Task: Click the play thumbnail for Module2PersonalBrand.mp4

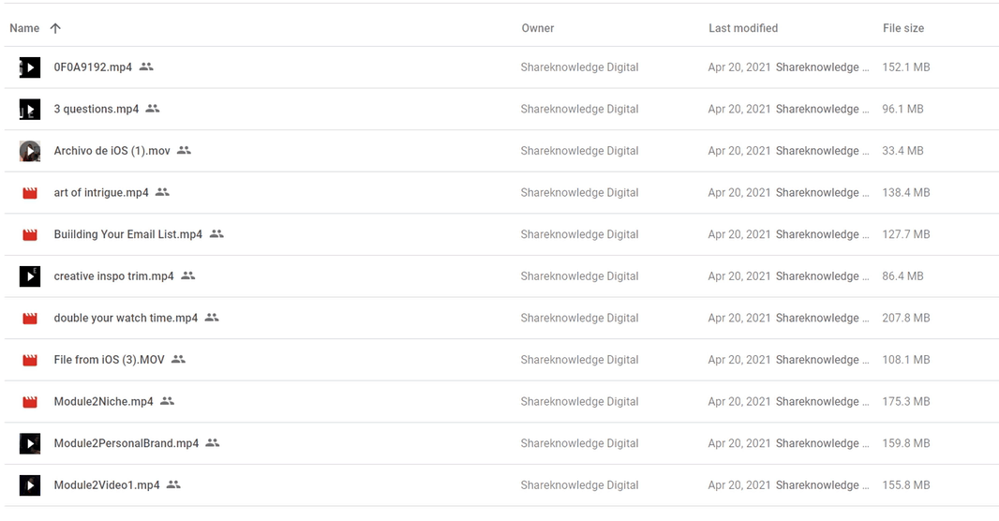Action: click(x=30, y=443)
